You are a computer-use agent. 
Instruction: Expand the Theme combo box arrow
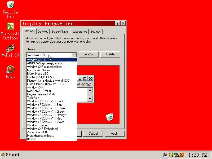click(74, 55)
